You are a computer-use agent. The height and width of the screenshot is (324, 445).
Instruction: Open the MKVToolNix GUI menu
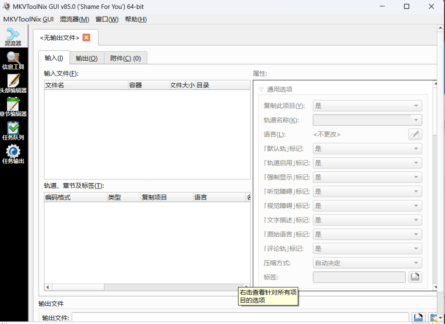pyautogui.click(x=28, y=19)
